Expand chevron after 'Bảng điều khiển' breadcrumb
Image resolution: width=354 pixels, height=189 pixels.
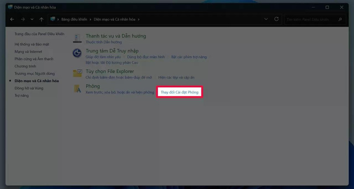pos(90,19)
